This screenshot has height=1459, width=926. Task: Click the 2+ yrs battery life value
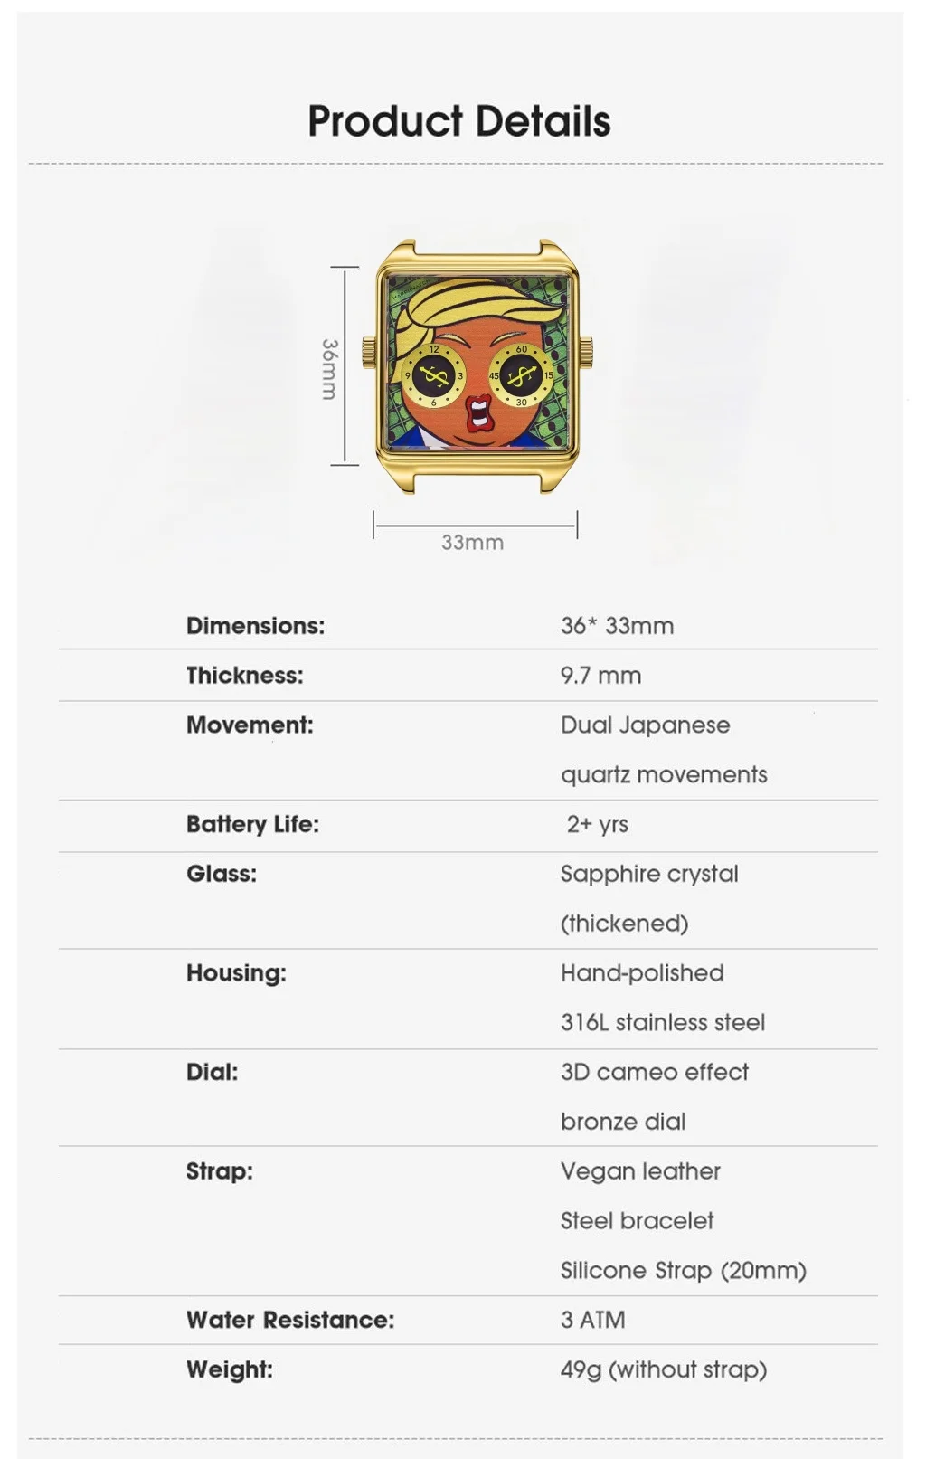tap(598, 824)
